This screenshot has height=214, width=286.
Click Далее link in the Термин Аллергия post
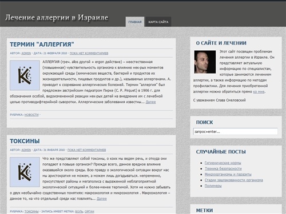tap(150, 102)
